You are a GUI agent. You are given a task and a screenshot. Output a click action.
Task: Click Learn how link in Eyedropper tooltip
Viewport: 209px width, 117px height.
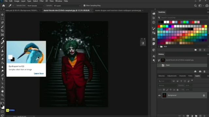(x=39, y=73)
